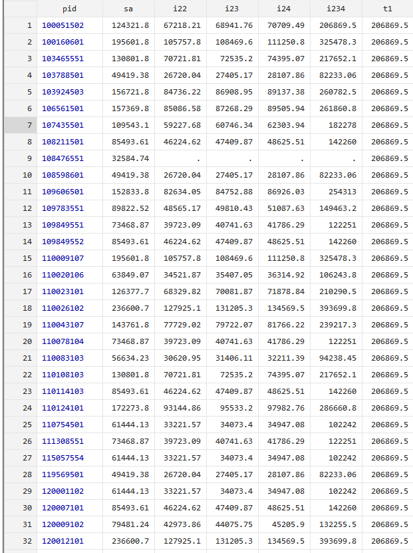Select row number 7 header

pyautogui.click(x=21, y=125)
